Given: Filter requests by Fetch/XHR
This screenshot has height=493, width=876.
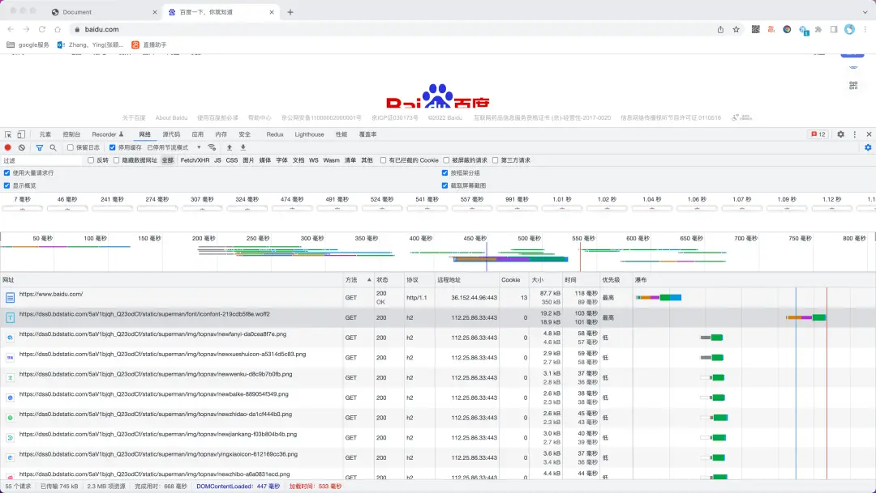Looking at the screenshot, I should pyautogui.click(x=195, y=160).
